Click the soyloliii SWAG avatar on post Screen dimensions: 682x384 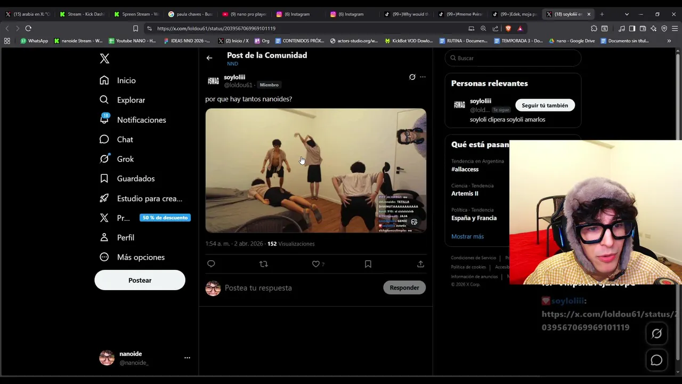213,81
